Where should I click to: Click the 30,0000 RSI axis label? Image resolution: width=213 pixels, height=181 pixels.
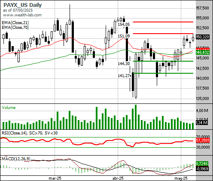point(203,147)
